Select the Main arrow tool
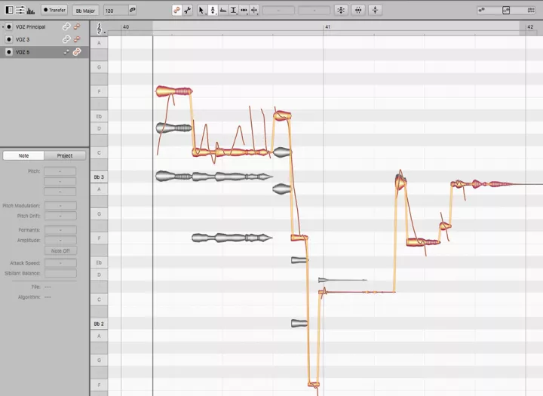The width and height of the screenshot is (543, 396). 201,11
